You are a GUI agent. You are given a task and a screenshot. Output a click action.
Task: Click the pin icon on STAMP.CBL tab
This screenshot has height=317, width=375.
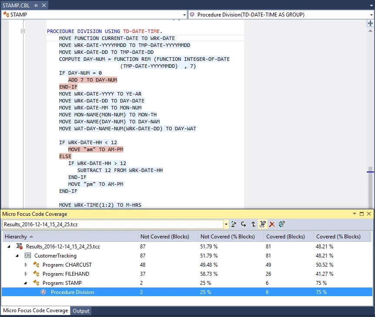click(36, 5)
